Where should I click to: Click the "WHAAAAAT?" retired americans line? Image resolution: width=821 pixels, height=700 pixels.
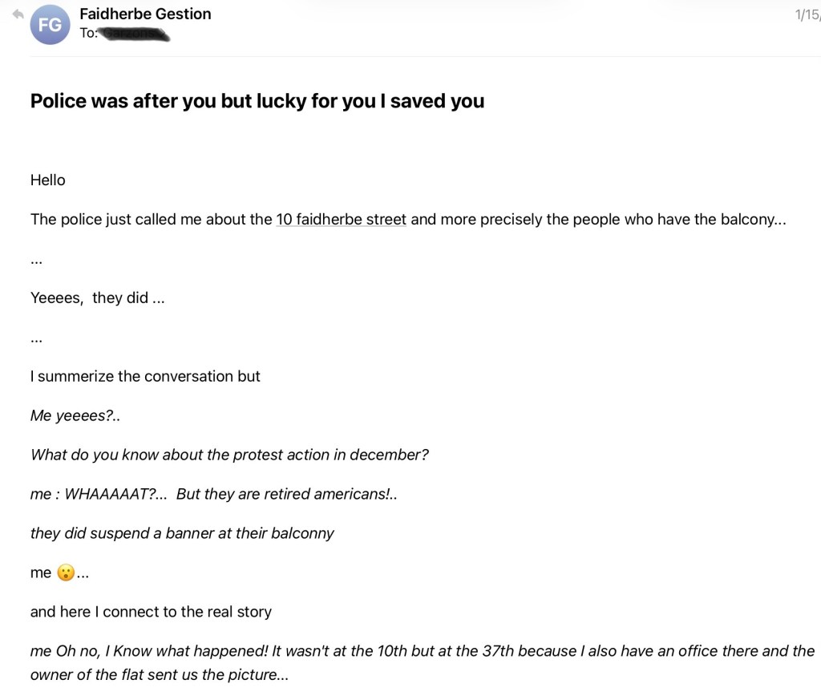213,494
